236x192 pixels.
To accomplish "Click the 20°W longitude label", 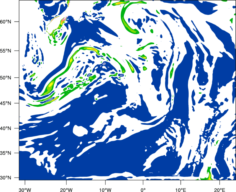I will pos(66,190).
